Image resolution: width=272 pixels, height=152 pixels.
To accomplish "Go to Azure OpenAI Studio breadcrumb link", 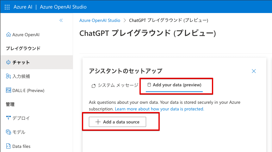I will pos(100,20).
